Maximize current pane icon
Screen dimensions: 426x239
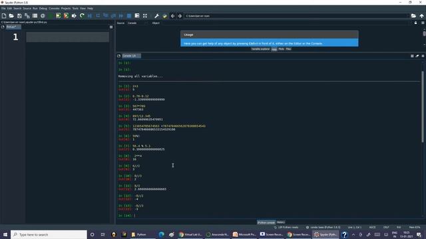point(137,16)
